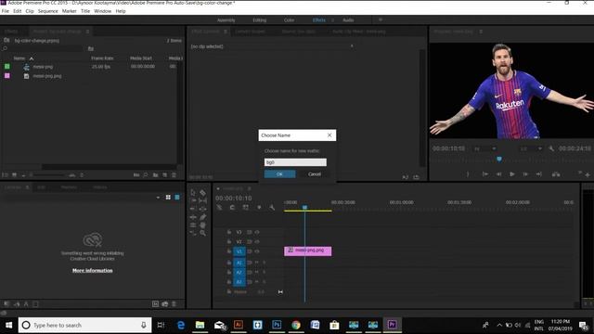Delete selected item via Project panel trash icon
The image size is (594, 334).
pos(174,175)
